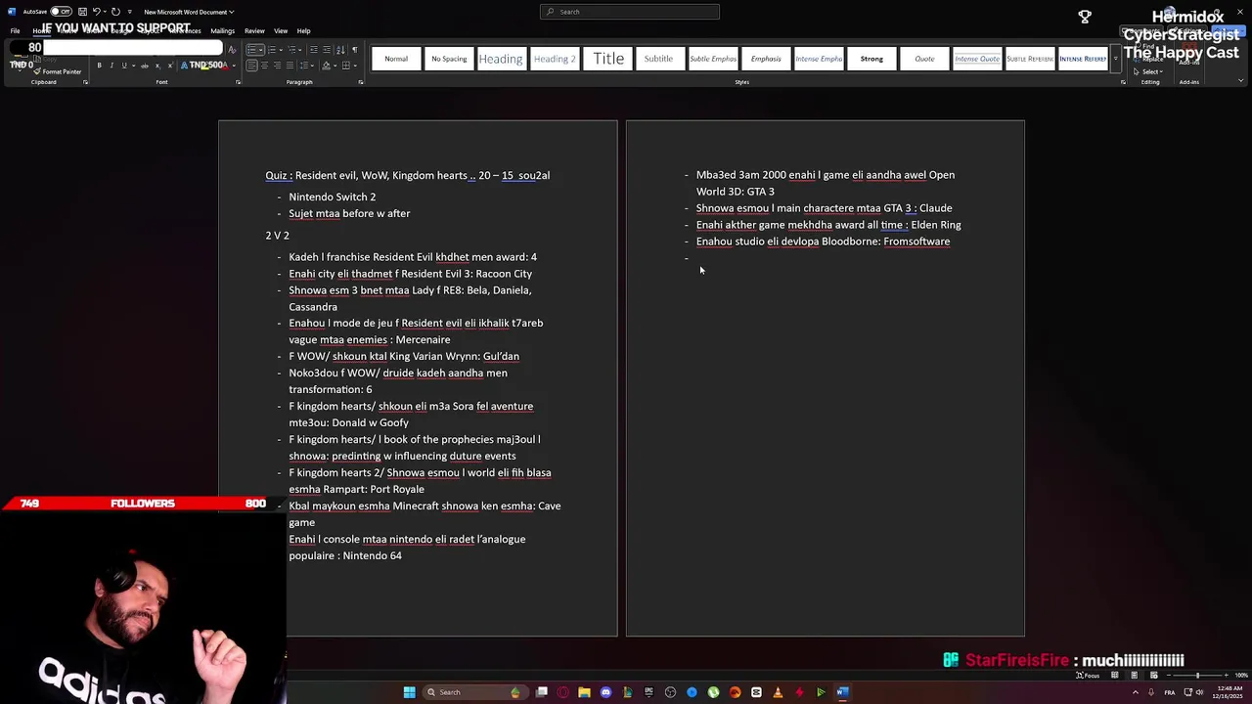
Task: Click the zoom in plus button
Action: (1227, 676)
